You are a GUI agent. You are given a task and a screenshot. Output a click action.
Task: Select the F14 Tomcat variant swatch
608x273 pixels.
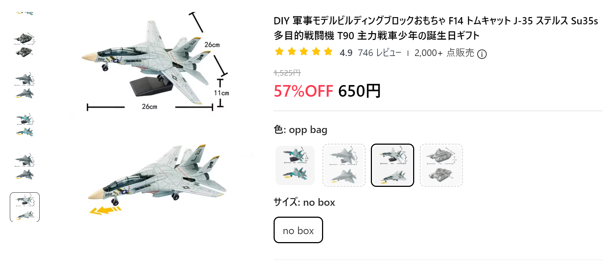point(392,165)
